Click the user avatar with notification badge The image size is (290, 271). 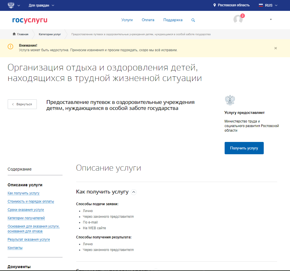coord(238,19)
